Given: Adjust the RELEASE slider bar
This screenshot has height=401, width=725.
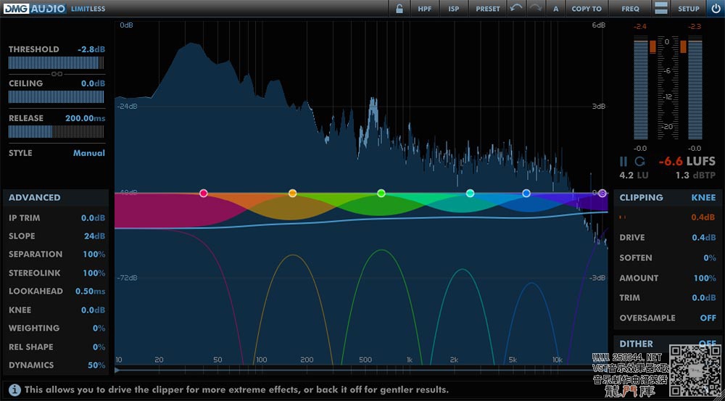Looking at the screenshot, I should [57, 132].
